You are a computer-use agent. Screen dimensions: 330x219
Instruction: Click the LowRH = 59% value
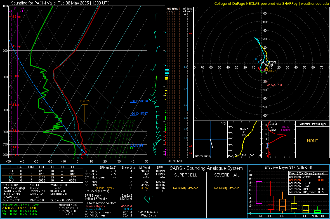[x=11, y=191]
